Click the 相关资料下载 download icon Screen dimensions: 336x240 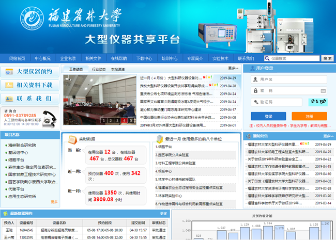pyautogui.click(x=9, y=85)
